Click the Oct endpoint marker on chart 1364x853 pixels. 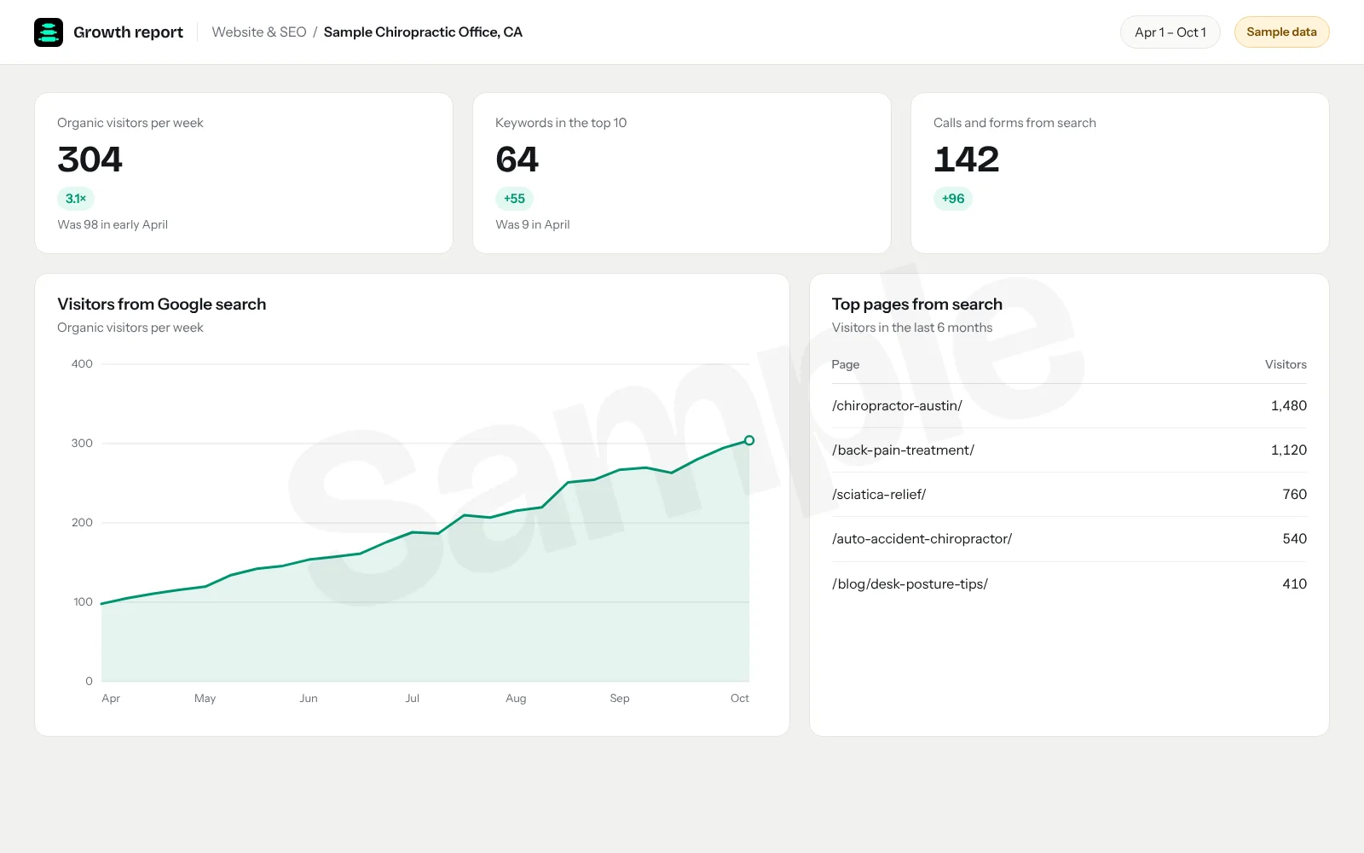tap(748, 441)
